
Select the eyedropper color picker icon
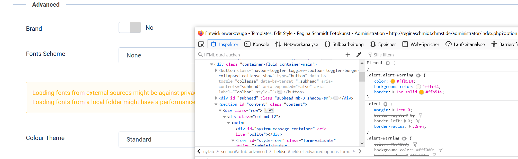[359, 55]
